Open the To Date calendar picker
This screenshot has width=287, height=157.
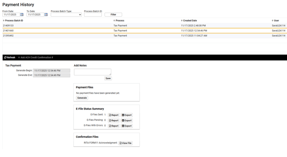46,15
